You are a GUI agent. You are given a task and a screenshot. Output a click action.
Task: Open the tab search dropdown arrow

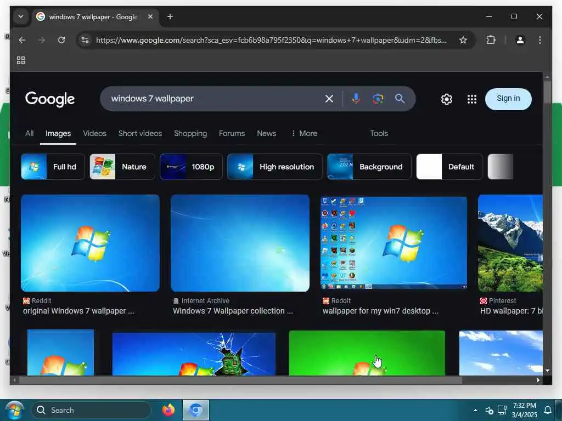(x=21, y=16)
